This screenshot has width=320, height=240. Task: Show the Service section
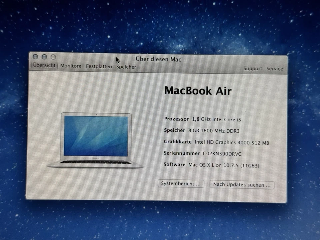click(x=275, y=69)
